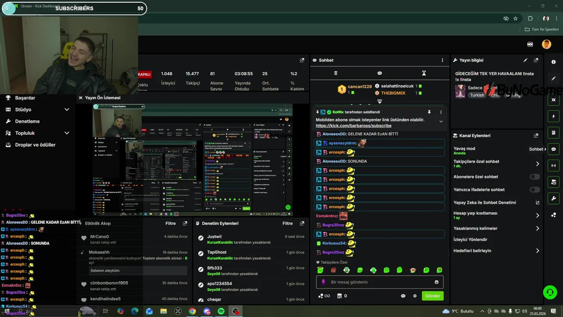This screenshot has height=317, width=563.
Task: Open chat settings gear icon
Action: click(415, 296)
